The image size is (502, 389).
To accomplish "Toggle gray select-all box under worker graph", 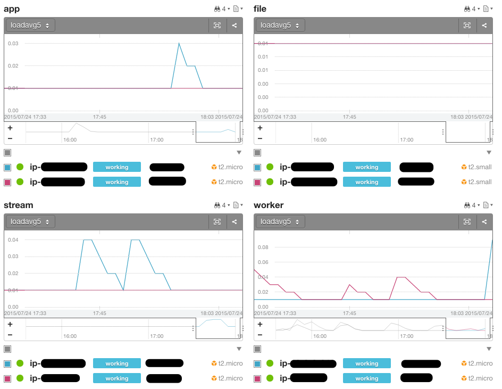I will 257,349.
